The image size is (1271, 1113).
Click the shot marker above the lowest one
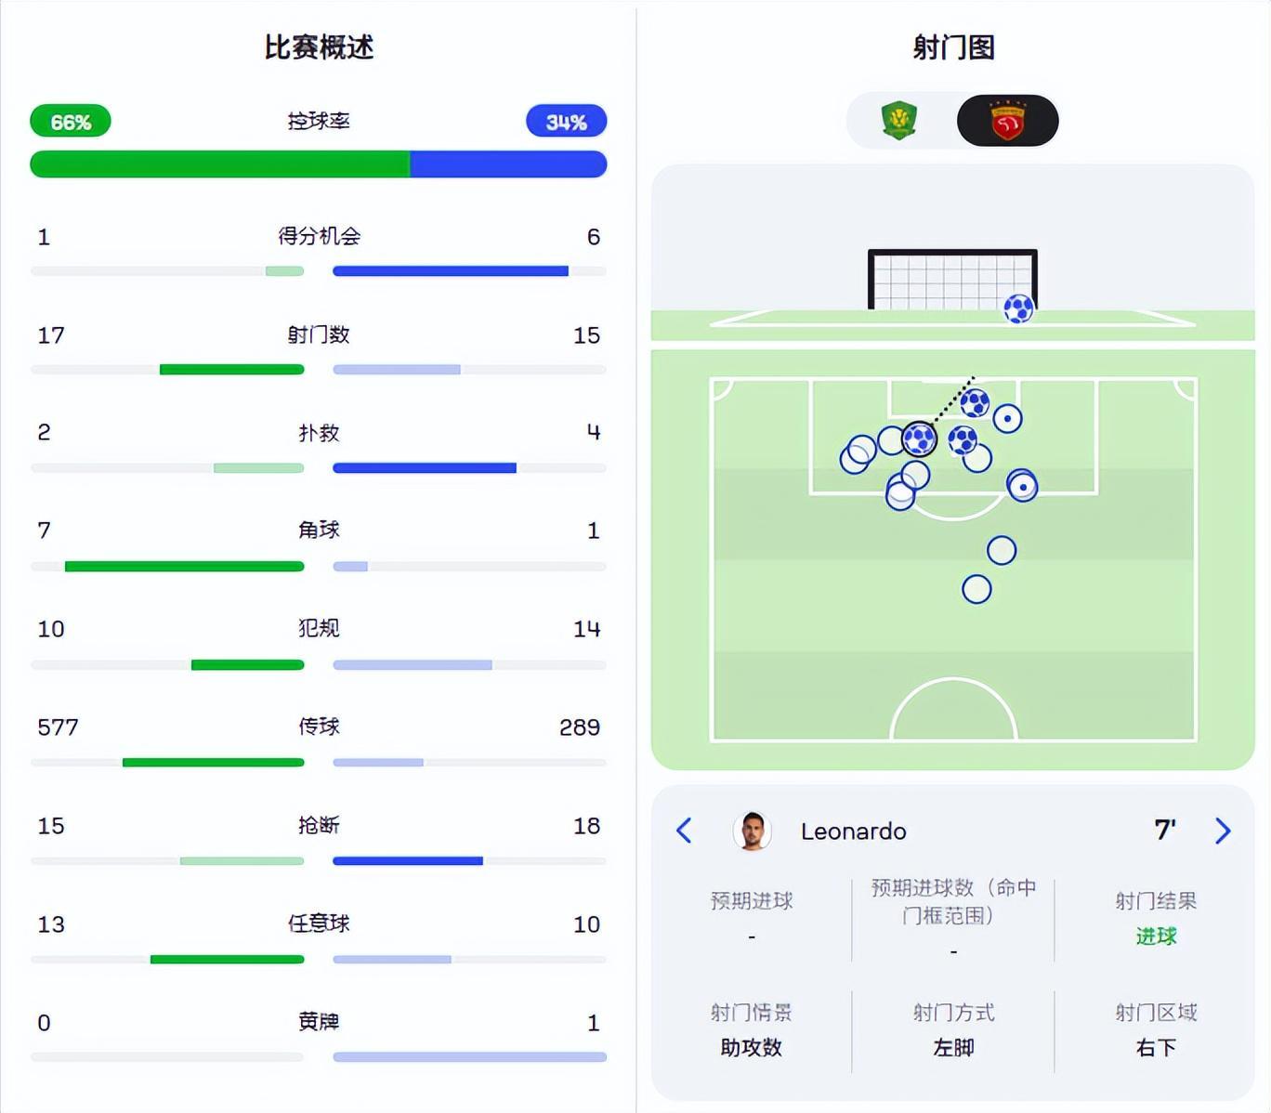tap(1002, 550)
